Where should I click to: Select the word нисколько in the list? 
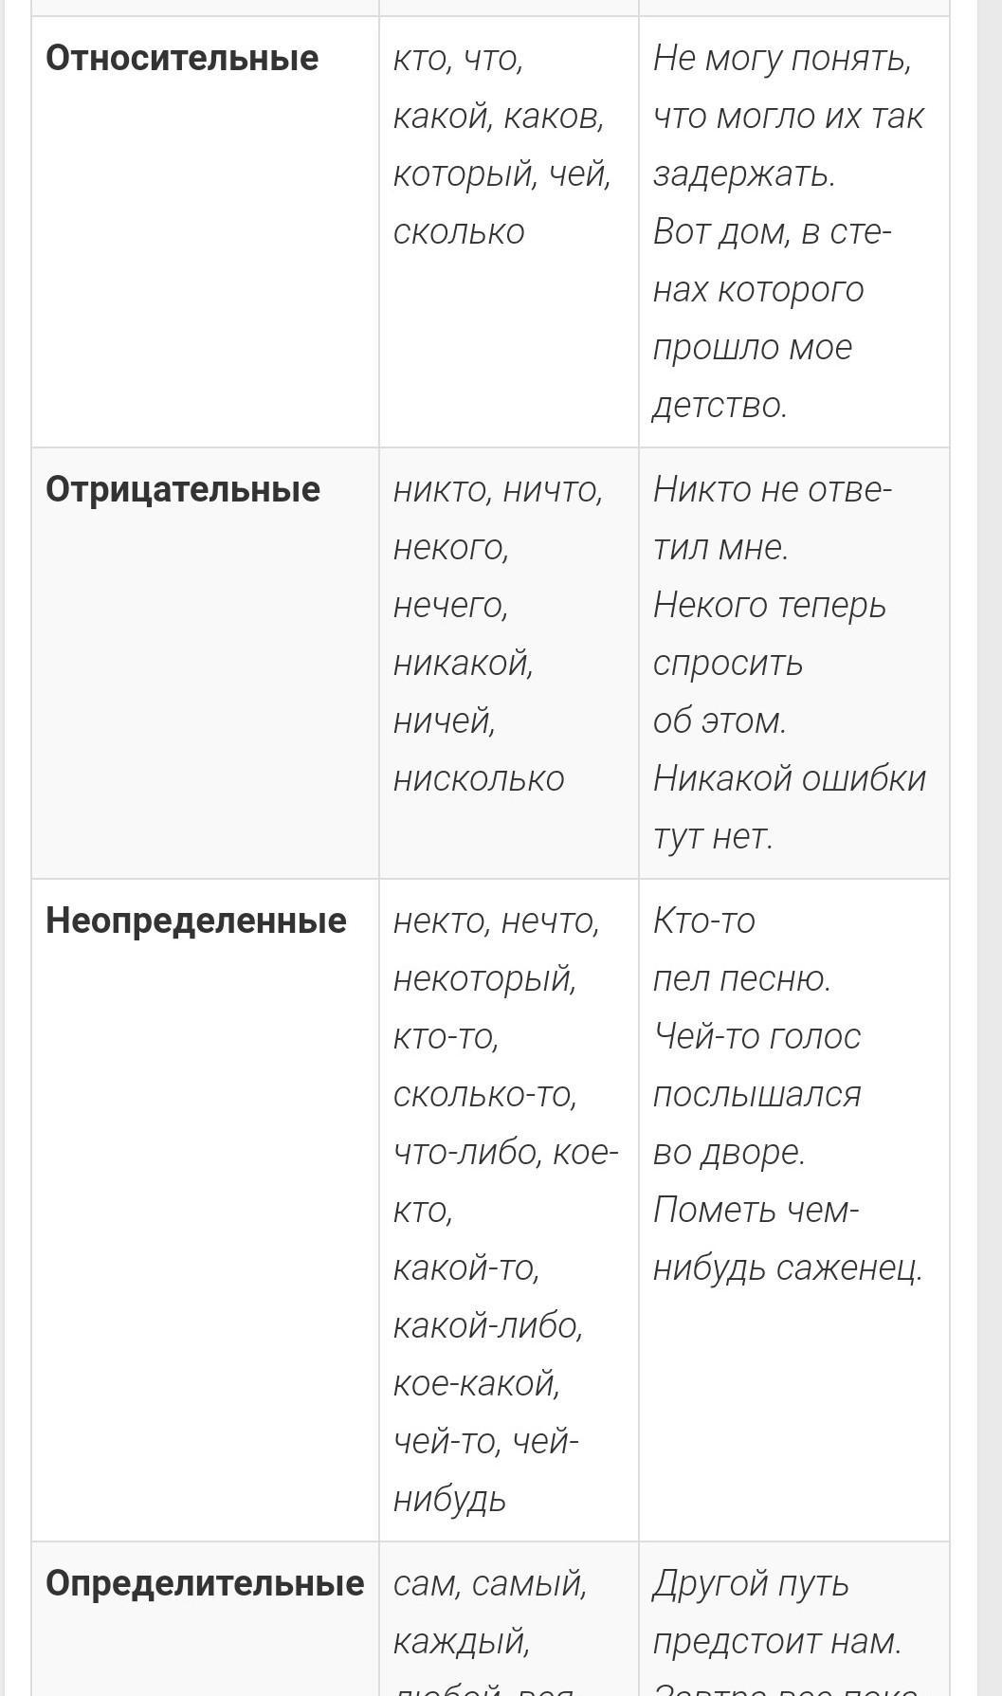click(x=479, y=779)
